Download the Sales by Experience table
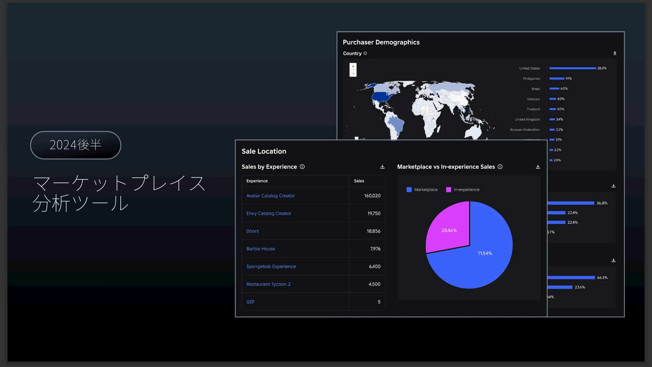Viewport: 652px width, 367px height. 382,167
